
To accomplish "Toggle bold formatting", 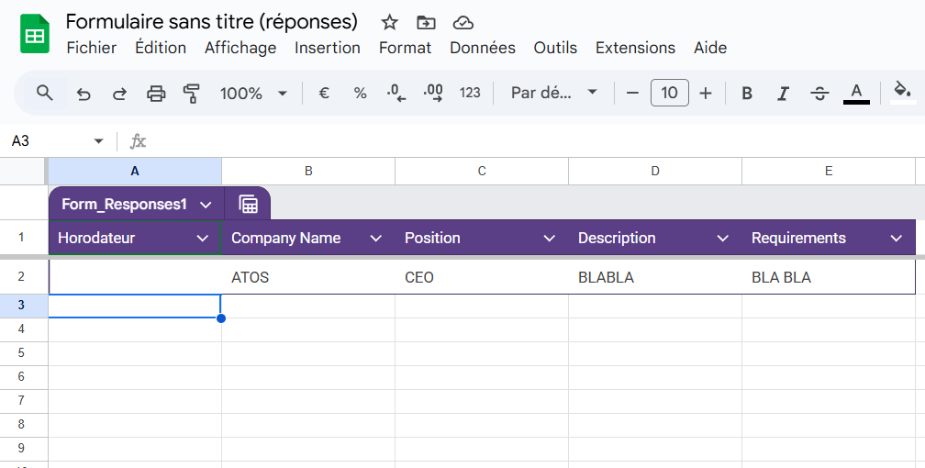I will coord(747,94).
